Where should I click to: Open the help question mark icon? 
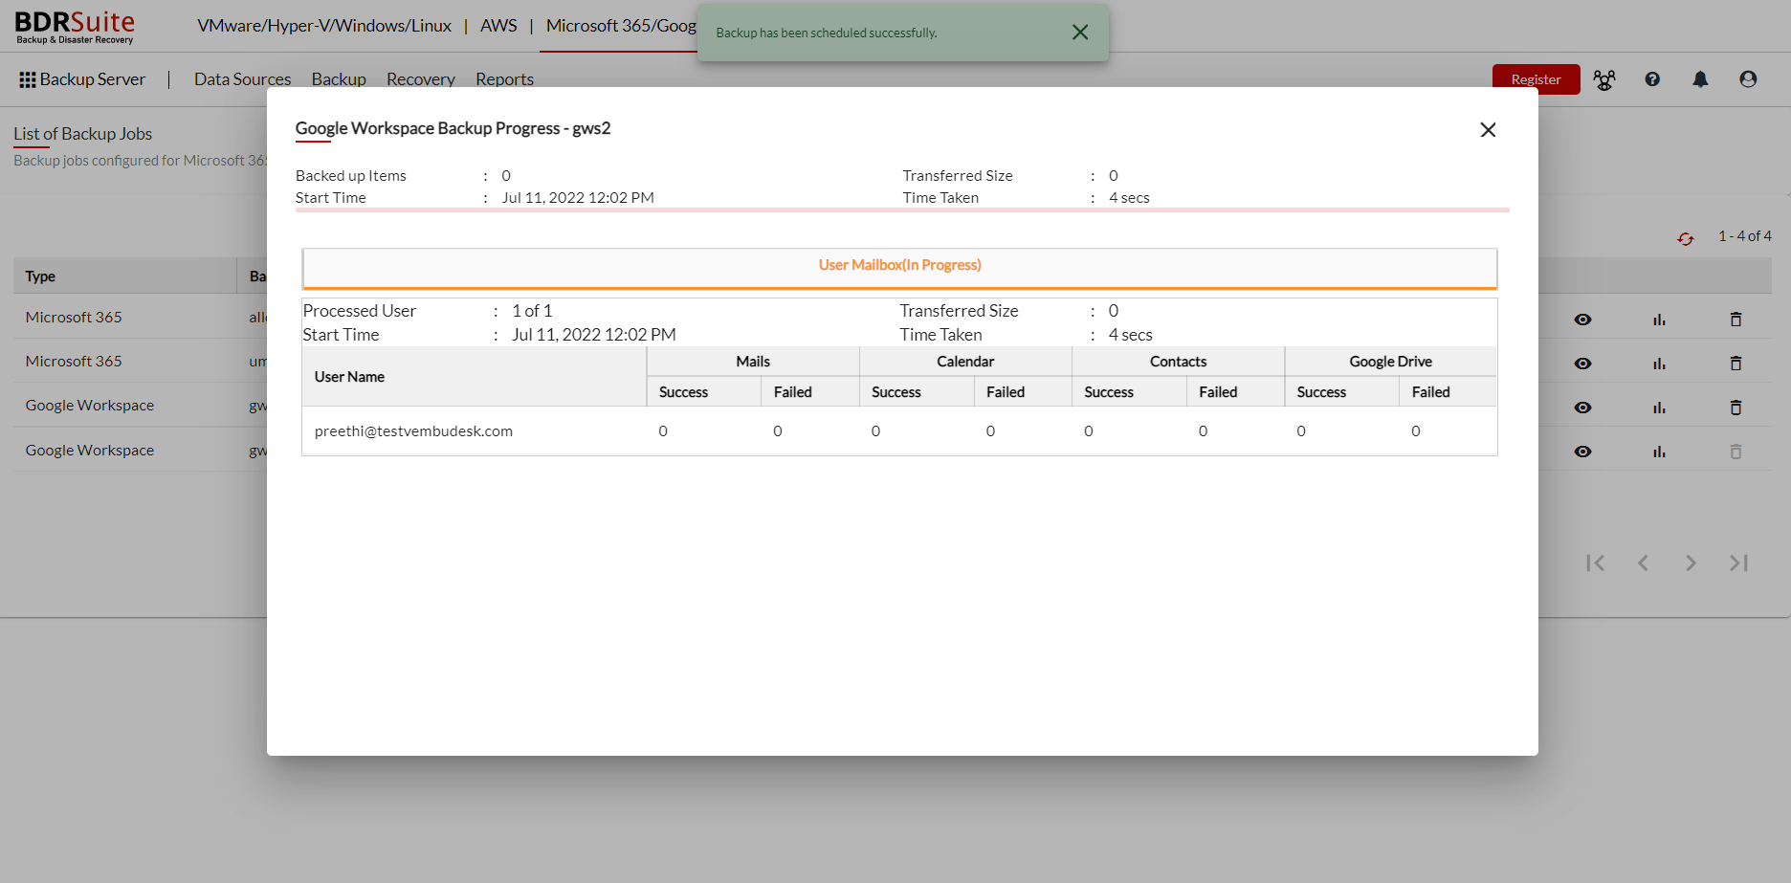1652,79
